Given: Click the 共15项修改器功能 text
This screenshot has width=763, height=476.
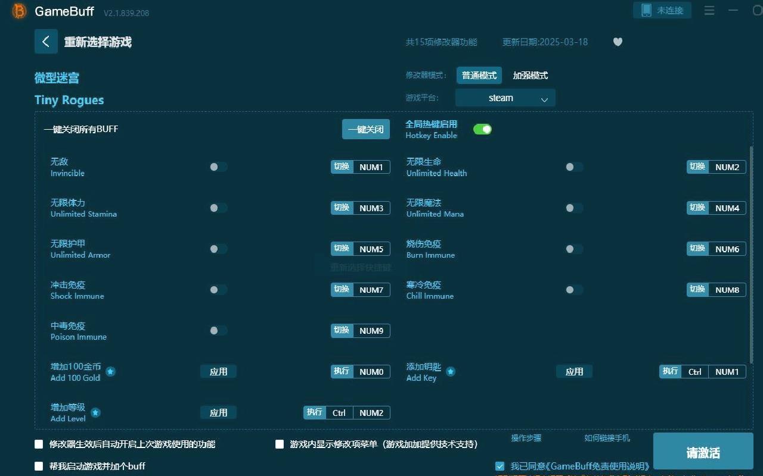Looking at the screenshot, I should (442, 42).
